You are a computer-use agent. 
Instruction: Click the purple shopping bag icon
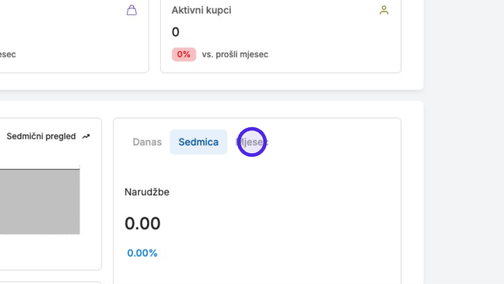coord(132,10)
